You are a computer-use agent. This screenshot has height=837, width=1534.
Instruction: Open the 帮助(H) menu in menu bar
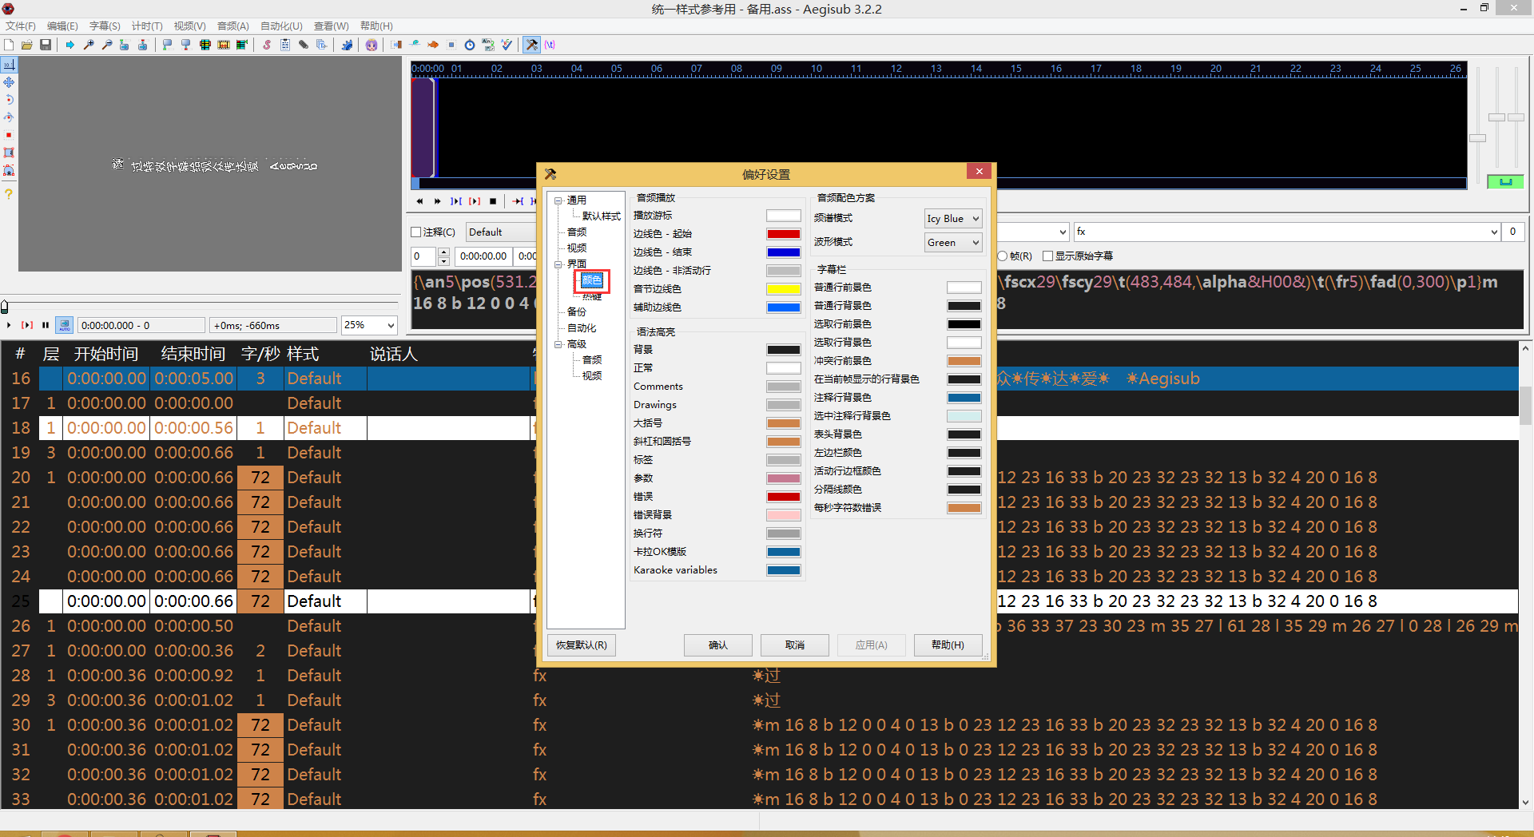click(376, 26)
